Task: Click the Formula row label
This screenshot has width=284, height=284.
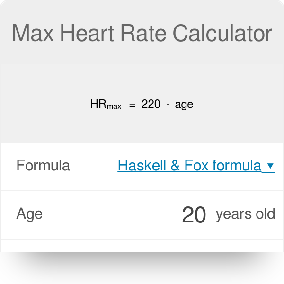Action: [x=43, y=166]
